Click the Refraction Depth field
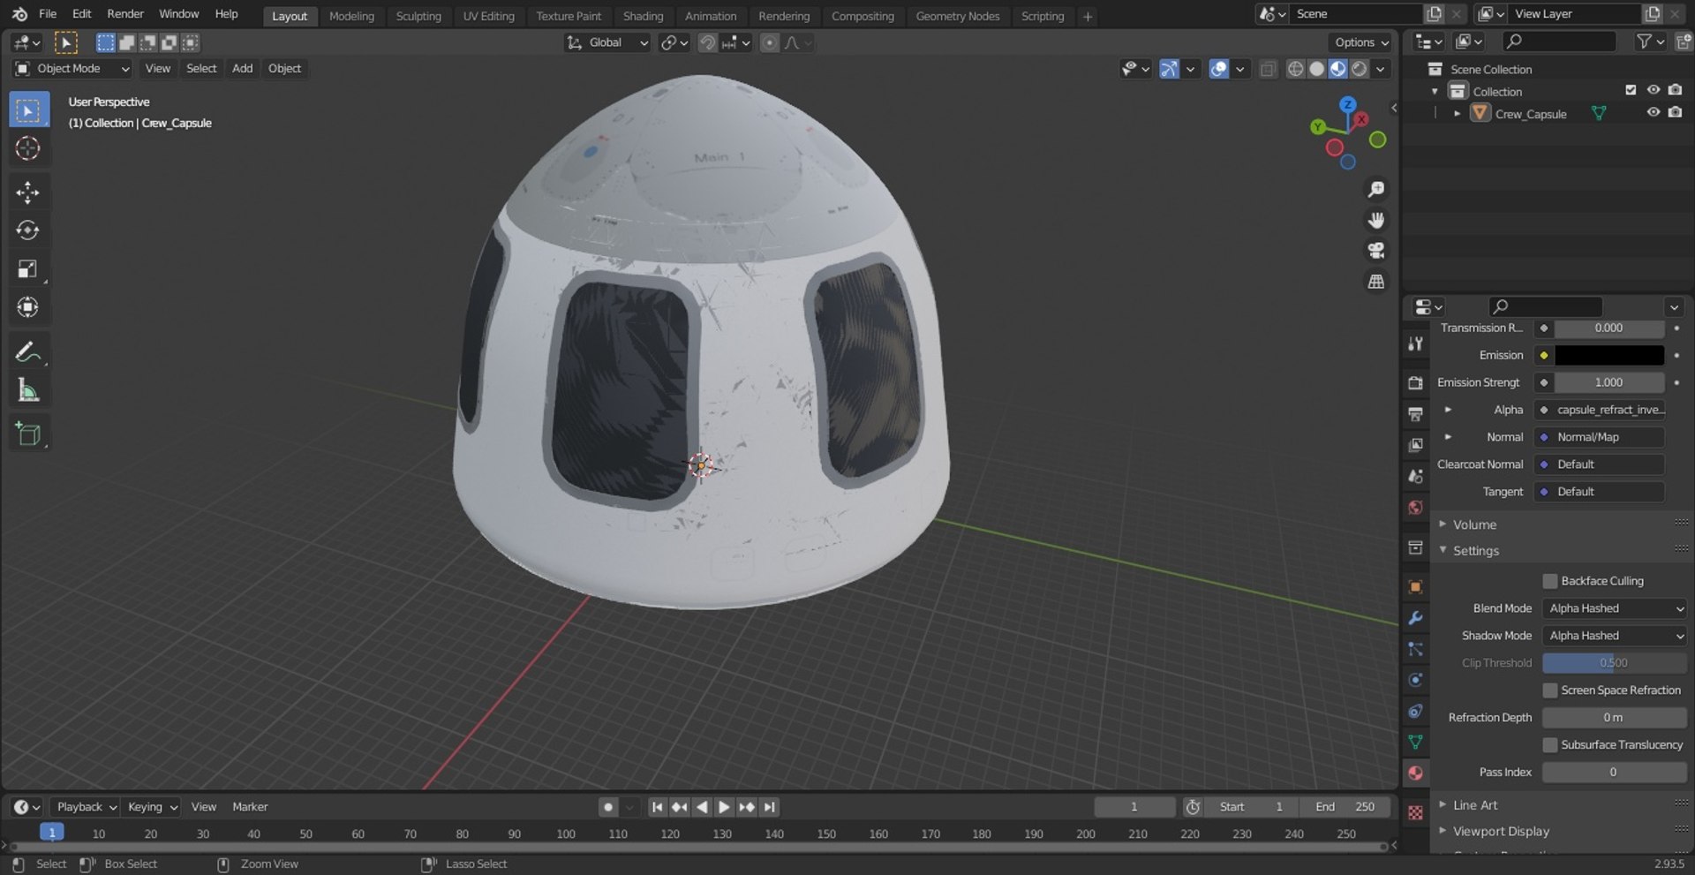Image resolution: width=1695 pixels, height=875 pixels. point(1615,718)
